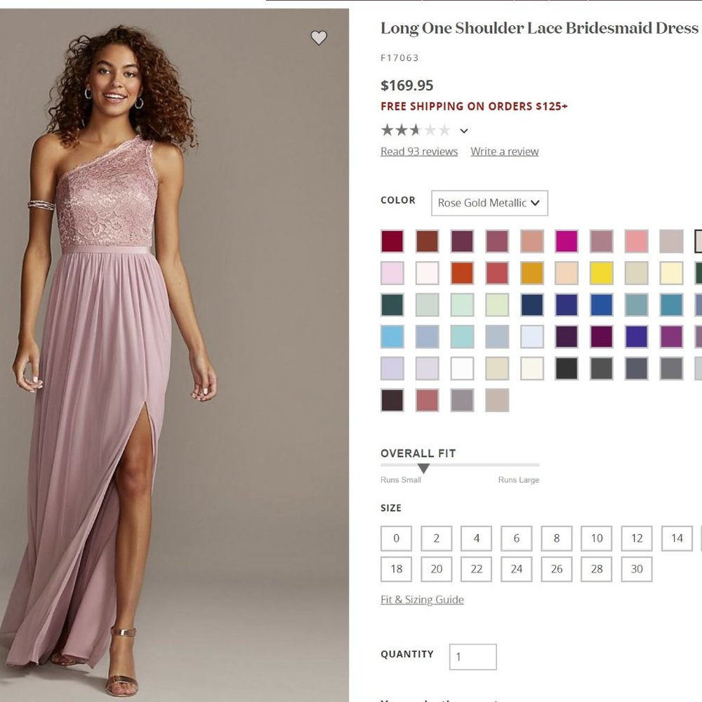This screenshot has width=702, height=702.
Task: Select the navy blue color swatch
Action: [533, 305]
